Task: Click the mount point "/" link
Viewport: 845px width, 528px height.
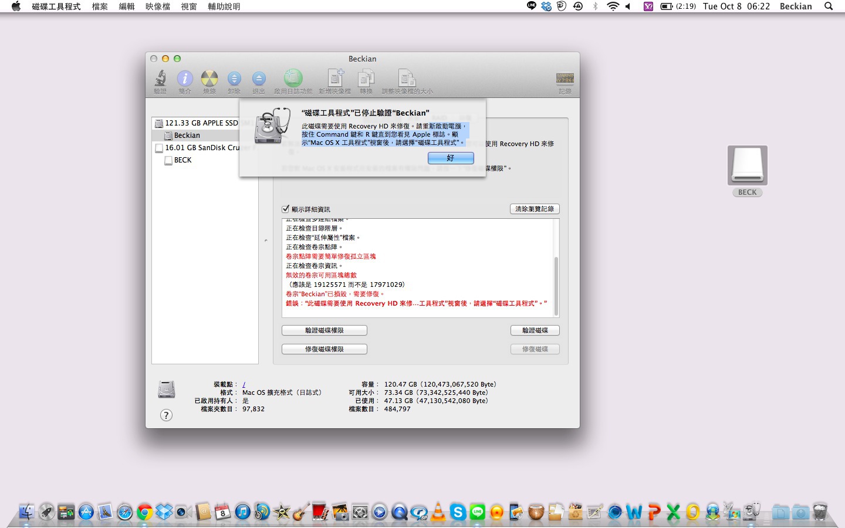Action: pyautogui.click(x=244, y=384)
